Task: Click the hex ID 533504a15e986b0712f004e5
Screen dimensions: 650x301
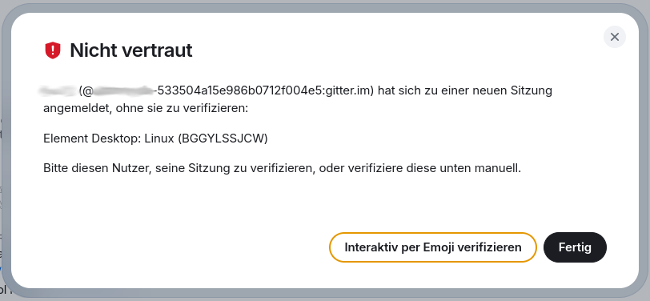Action: (238, 90)
